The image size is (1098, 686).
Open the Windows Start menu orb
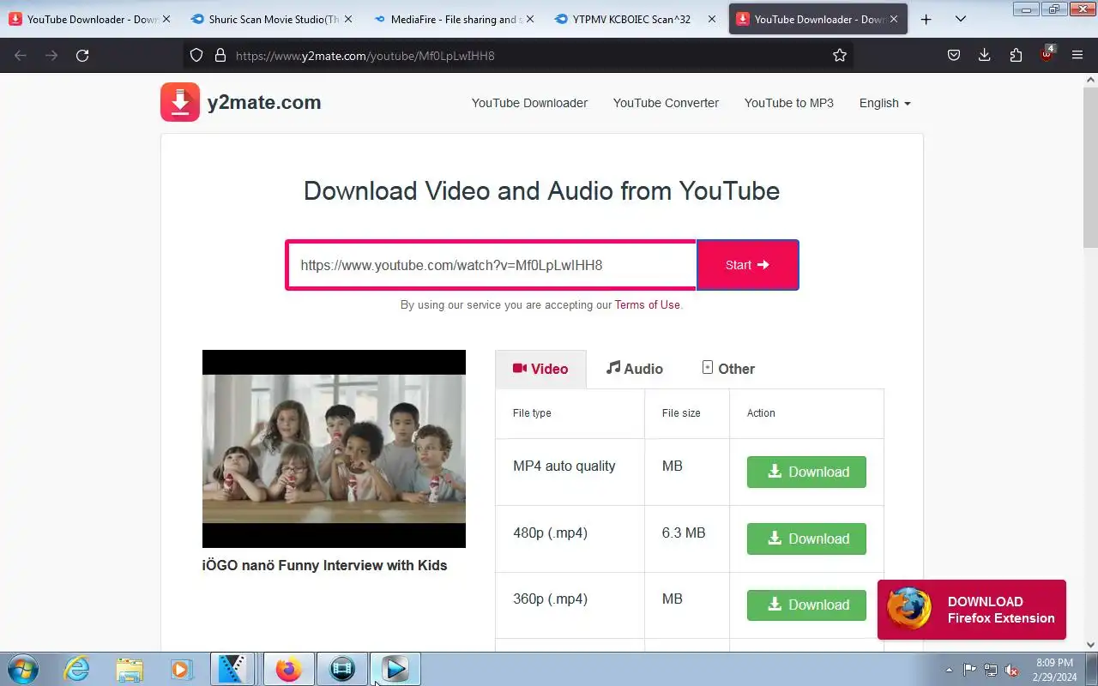22,669
